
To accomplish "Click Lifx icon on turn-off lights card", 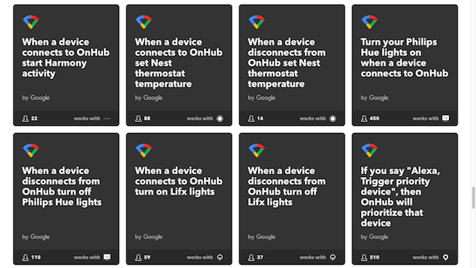I will [x=332, y=257].
